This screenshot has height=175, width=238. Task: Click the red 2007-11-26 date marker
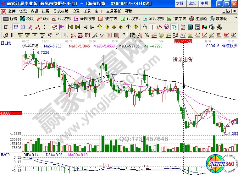(183, 41)
